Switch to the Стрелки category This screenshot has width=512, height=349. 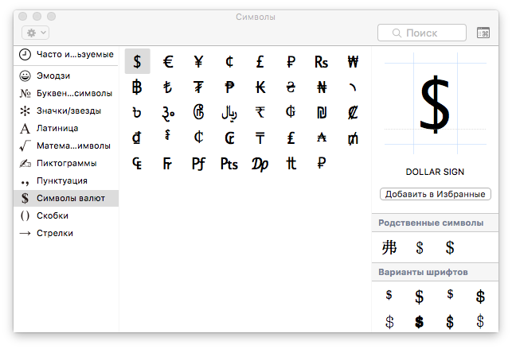(x=55, y=233)
